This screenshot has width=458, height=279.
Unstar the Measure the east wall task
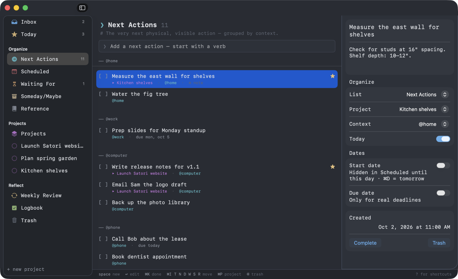point(333,76)
